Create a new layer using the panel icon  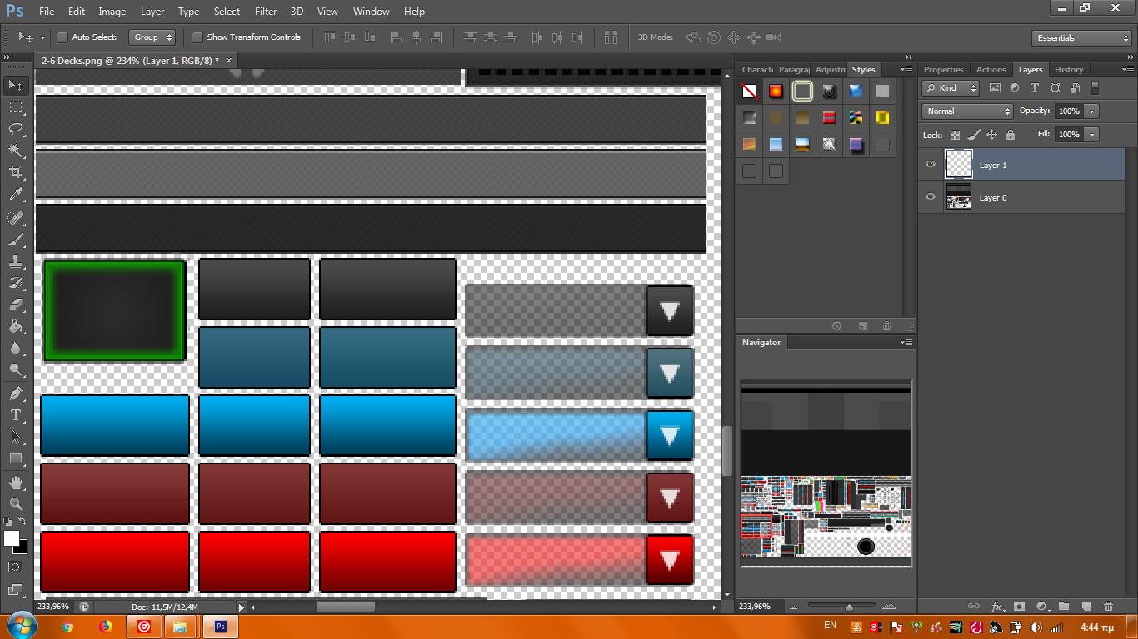point(1086,607)
